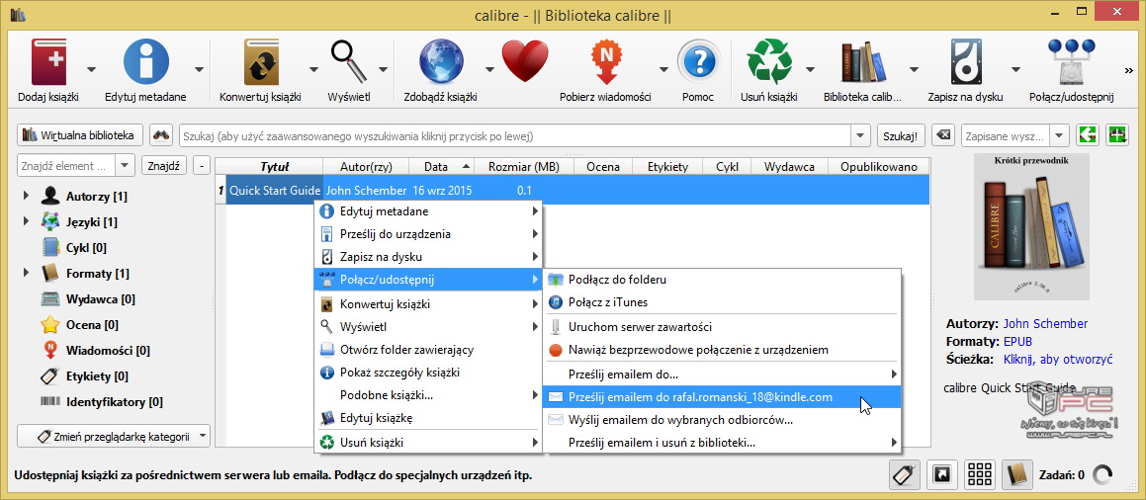Click the book cover thumbnail
The image size is (1146, 500).
[1031, 226]
